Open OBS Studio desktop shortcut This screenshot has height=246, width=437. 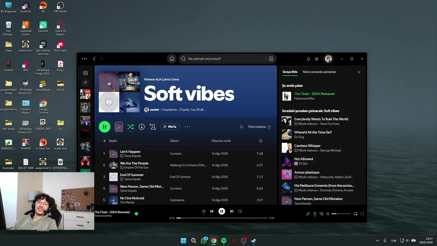click(x=60, y=7)
